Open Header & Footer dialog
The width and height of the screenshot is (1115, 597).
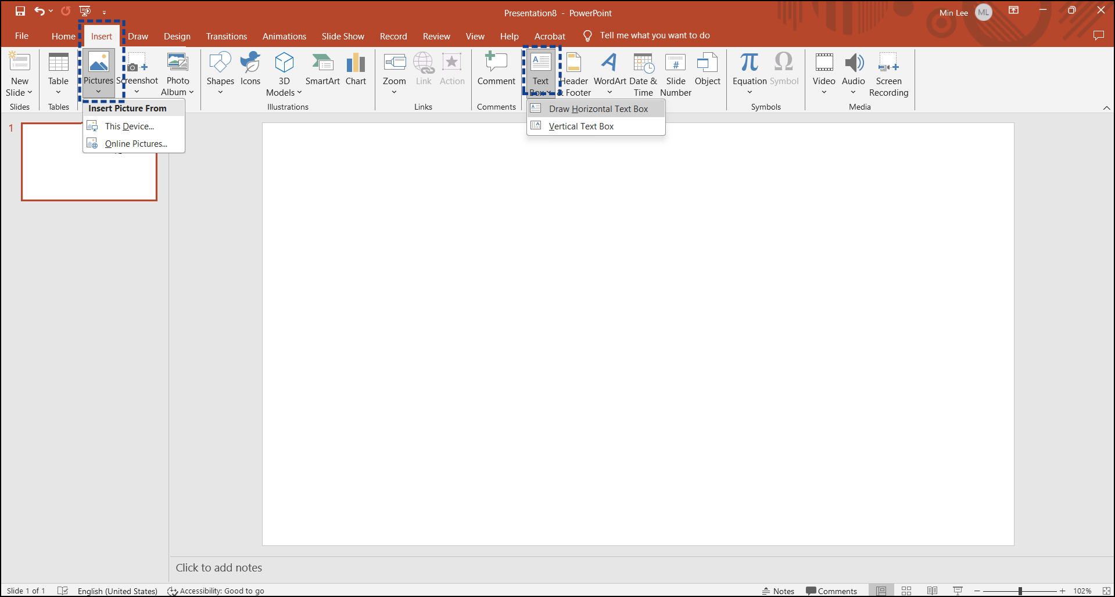coord(575,74)
